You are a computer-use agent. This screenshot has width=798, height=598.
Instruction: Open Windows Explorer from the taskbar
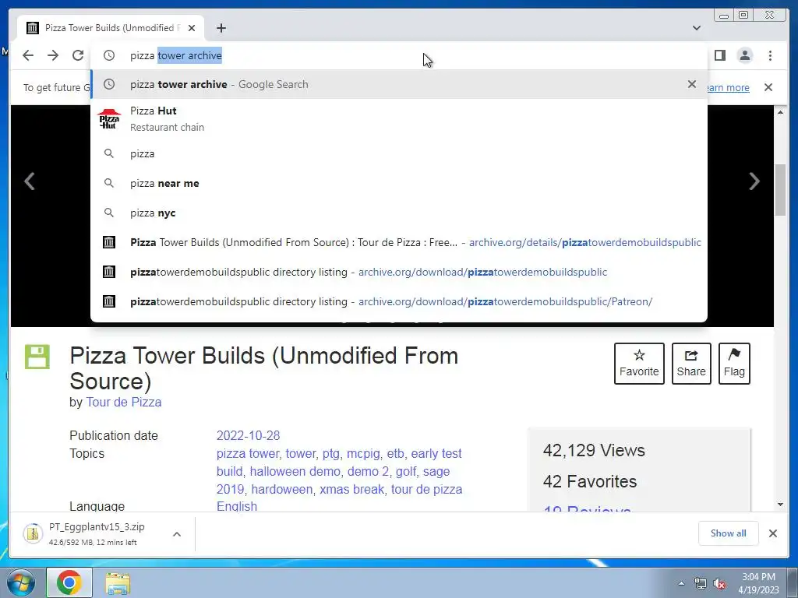[x=118, y=582]
